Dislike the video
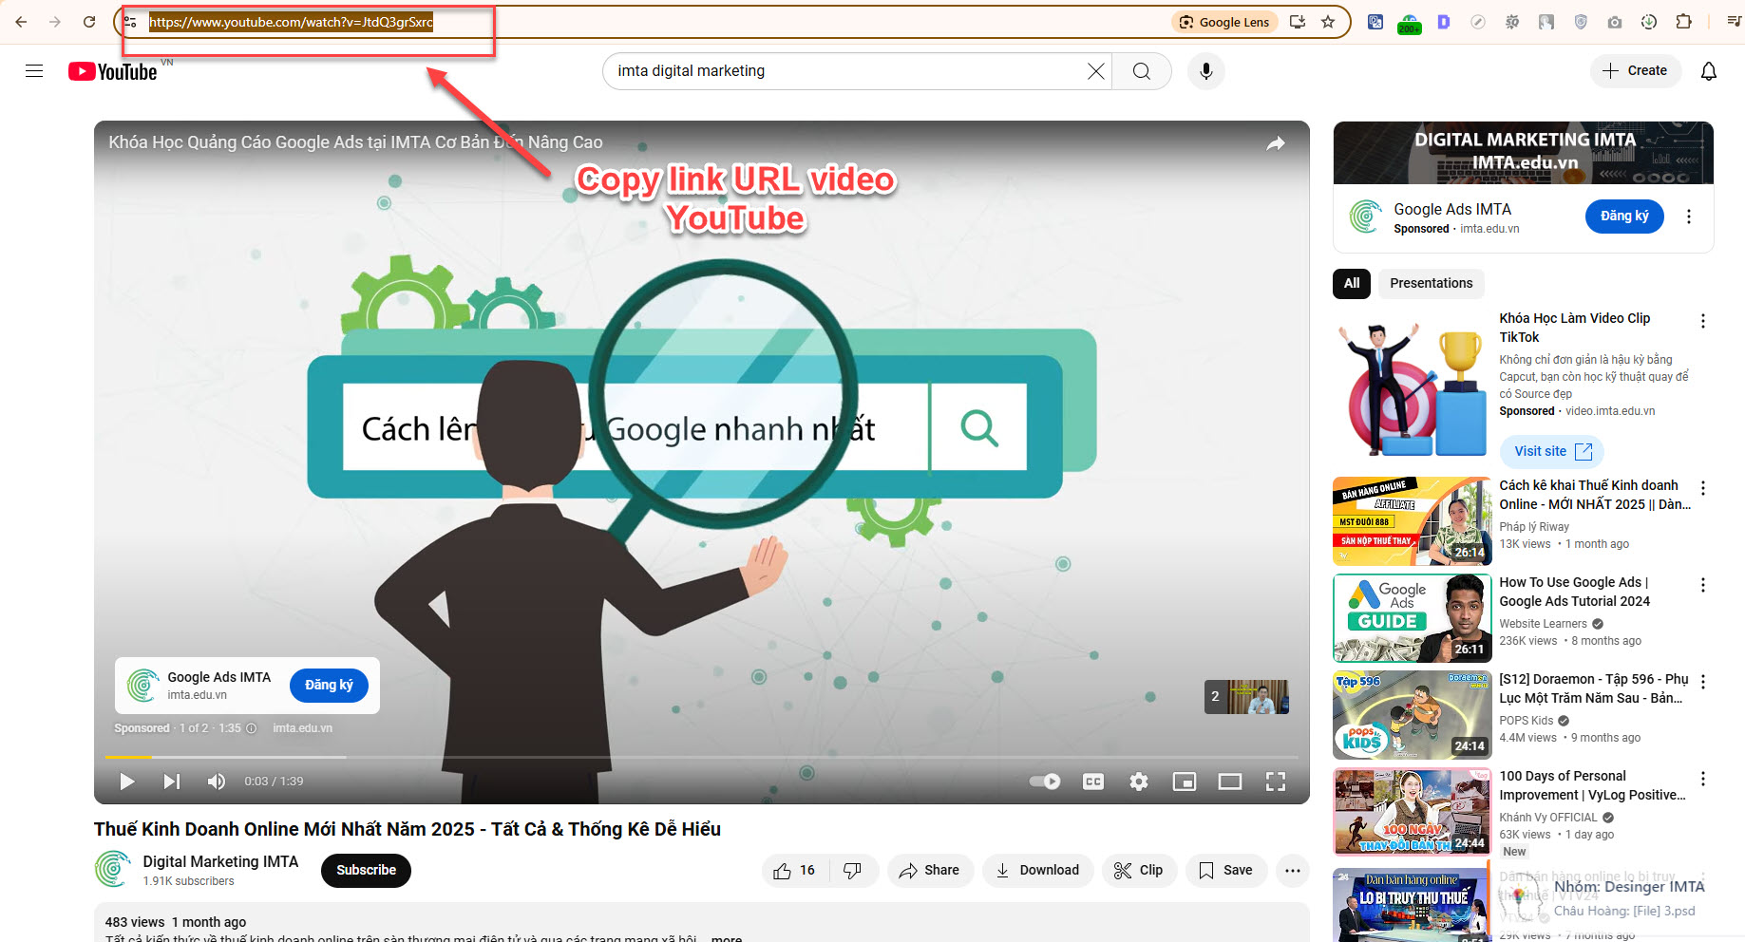The height and width of the screenshot is (942, 1745). coord(853,870)
